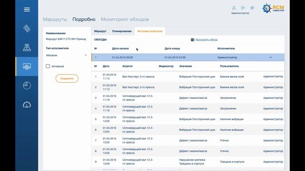Open the target/radar sidebar icon
The image size is (305, 171).
pos(27,28)
